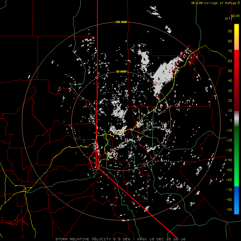Screen dimensions: 241x241
Task: Click the -10 value on the velocity scale
Action: click(229, 130)
